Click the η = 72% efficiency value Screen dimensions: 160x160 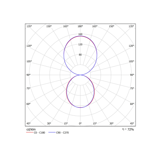128,130
